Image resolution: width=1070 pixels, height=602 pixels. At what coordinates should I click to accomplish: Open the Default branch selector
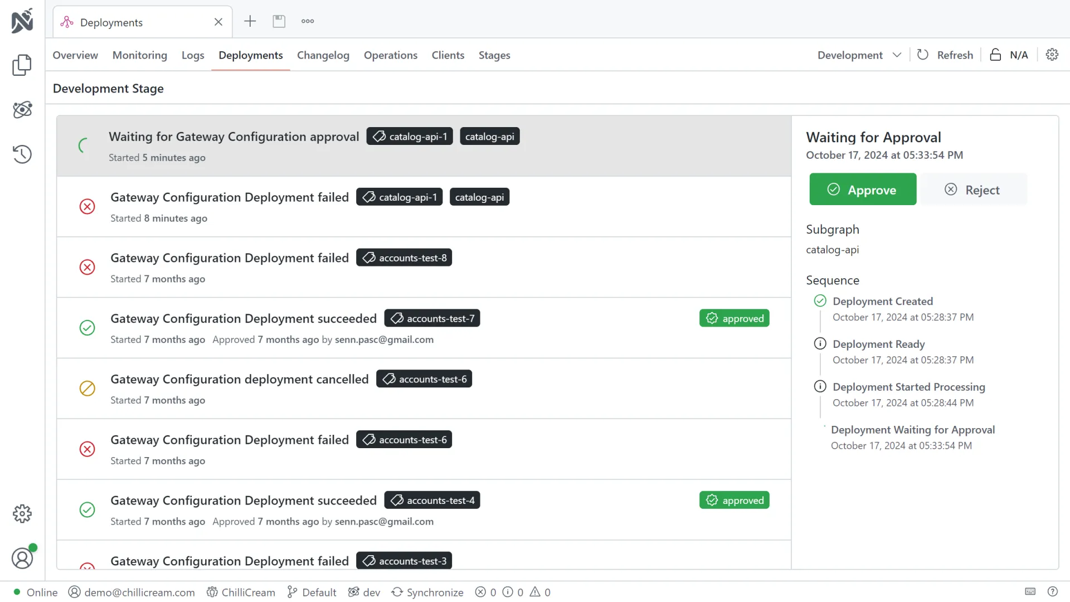coord(312,592)
